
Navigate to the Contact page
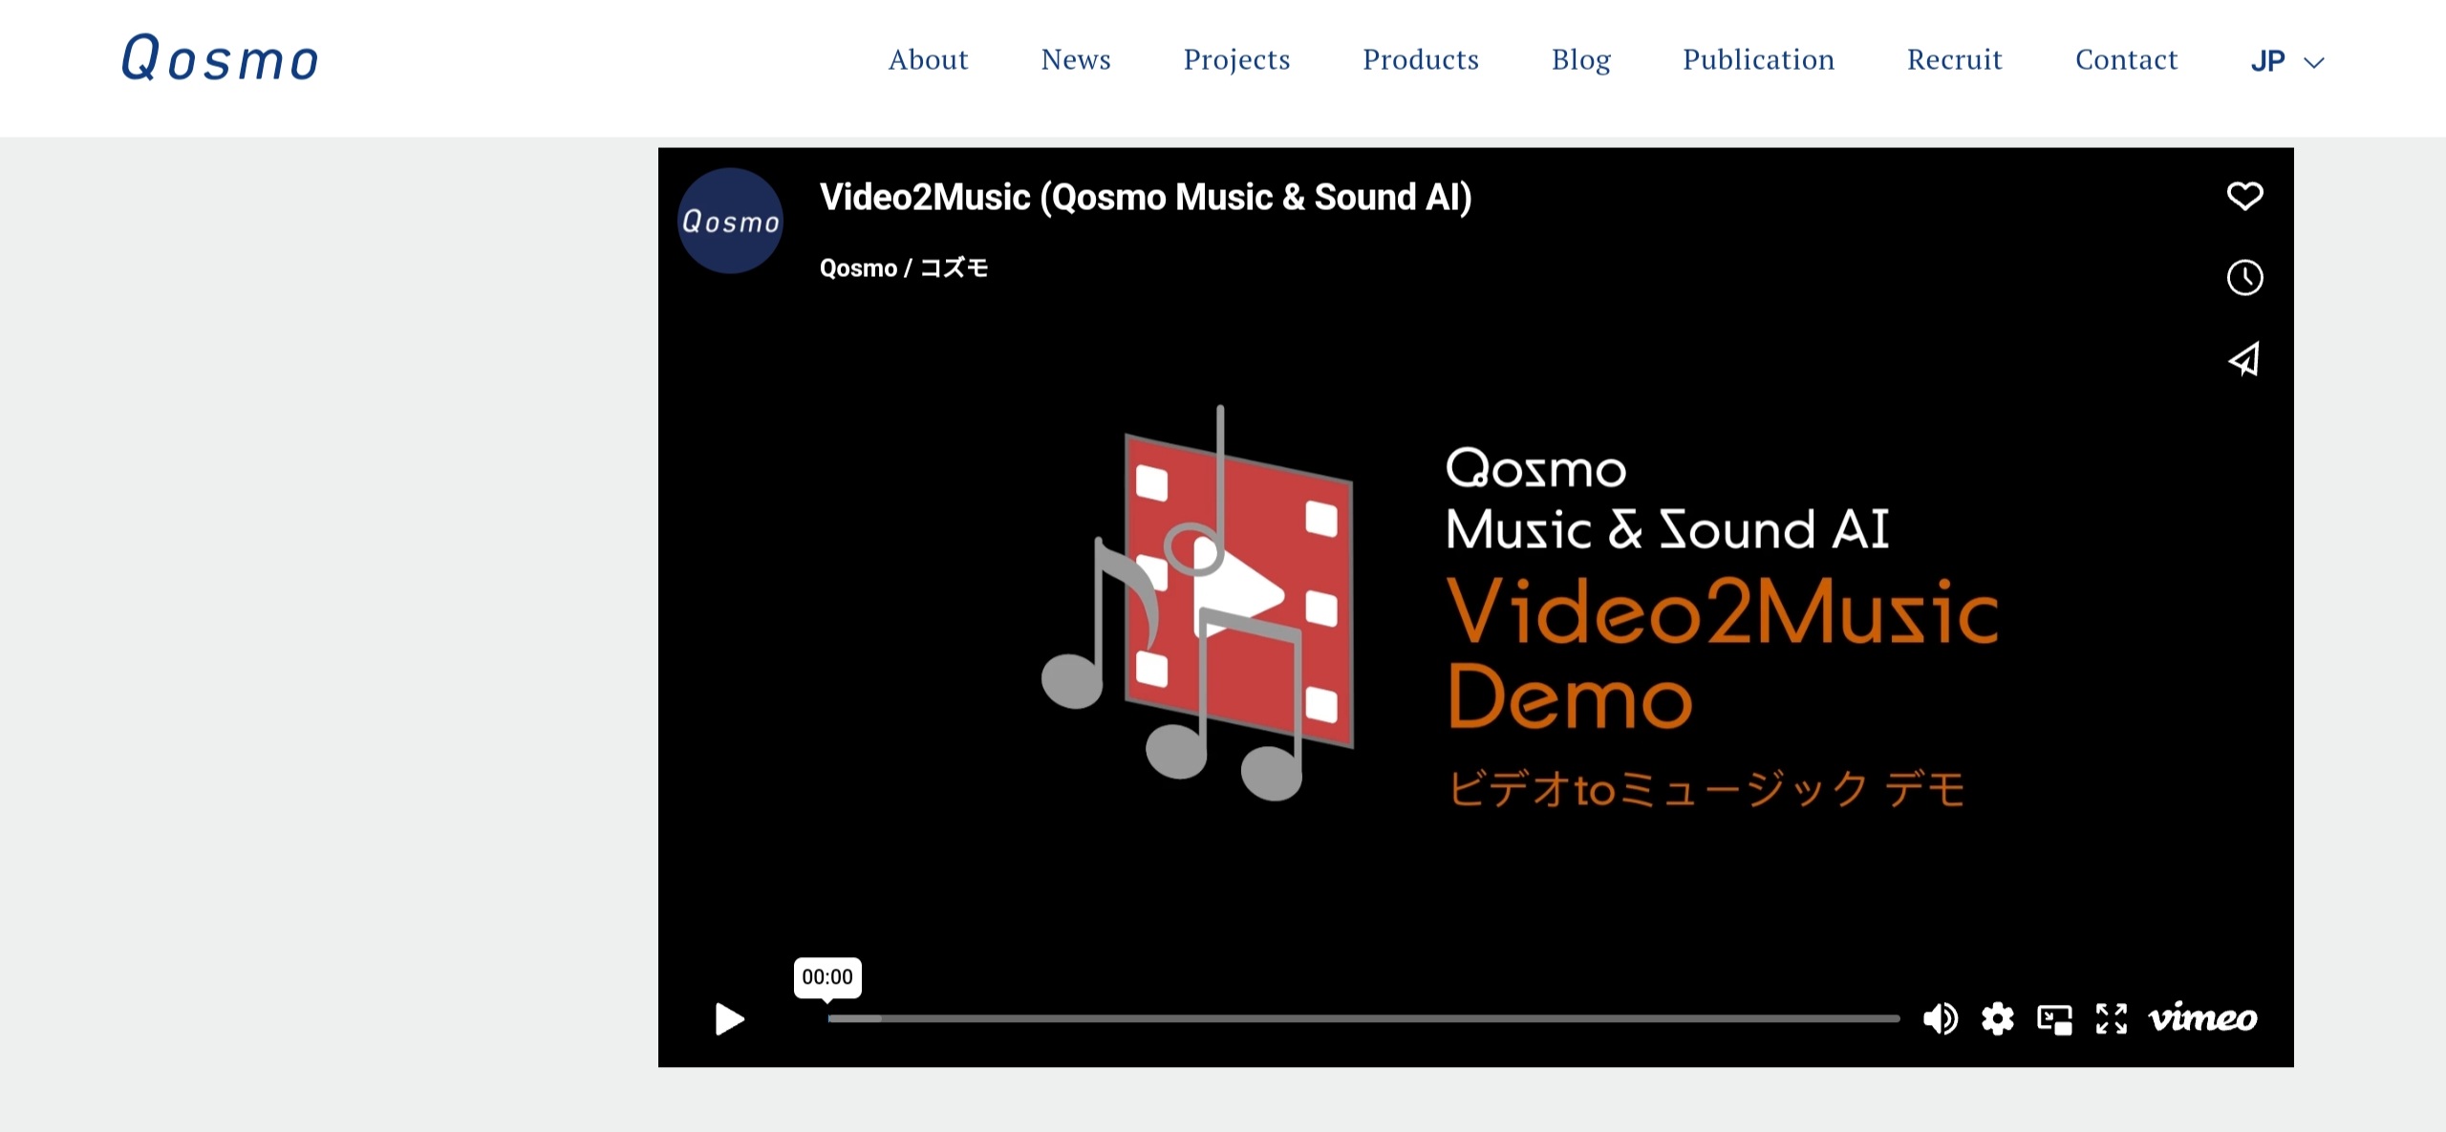pos(2126,59)
